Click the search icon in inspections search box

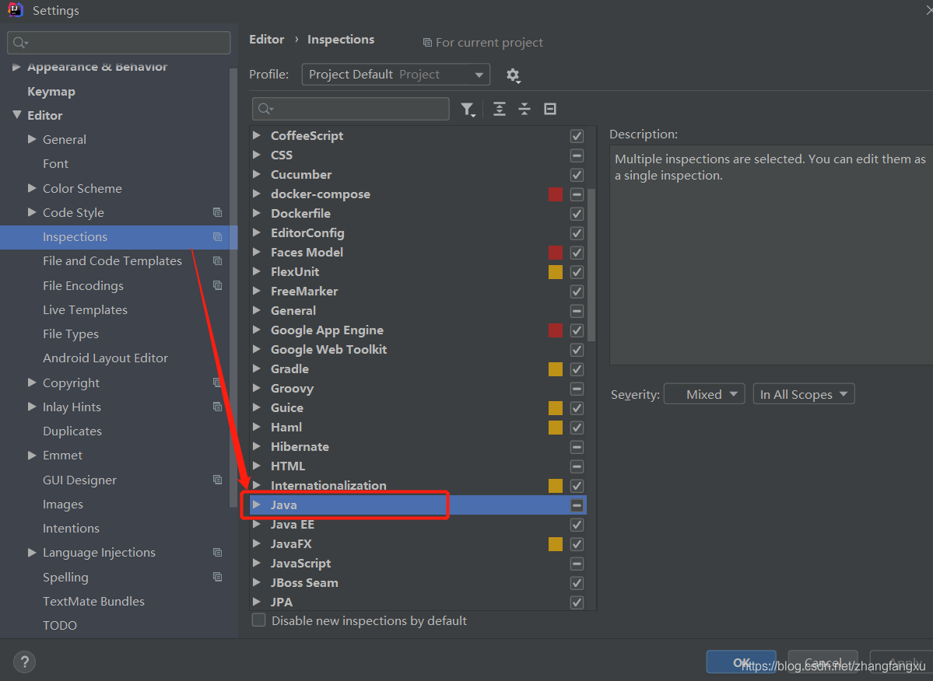265,109
